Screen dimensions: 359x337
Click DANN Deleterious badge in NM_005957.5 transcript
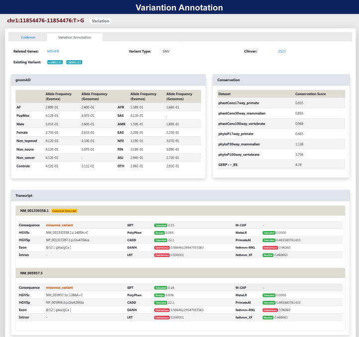point(162,310)
